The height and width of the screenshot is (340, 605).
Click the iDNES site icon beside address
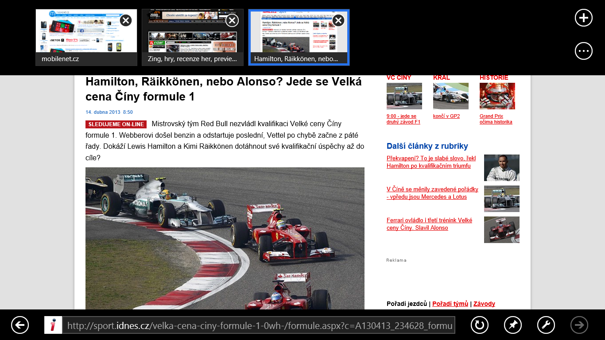53,325
